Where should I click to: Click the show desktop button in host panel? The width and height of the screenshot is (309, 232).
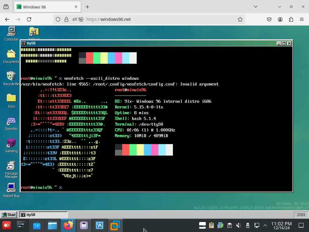click(x=301, y=225)
